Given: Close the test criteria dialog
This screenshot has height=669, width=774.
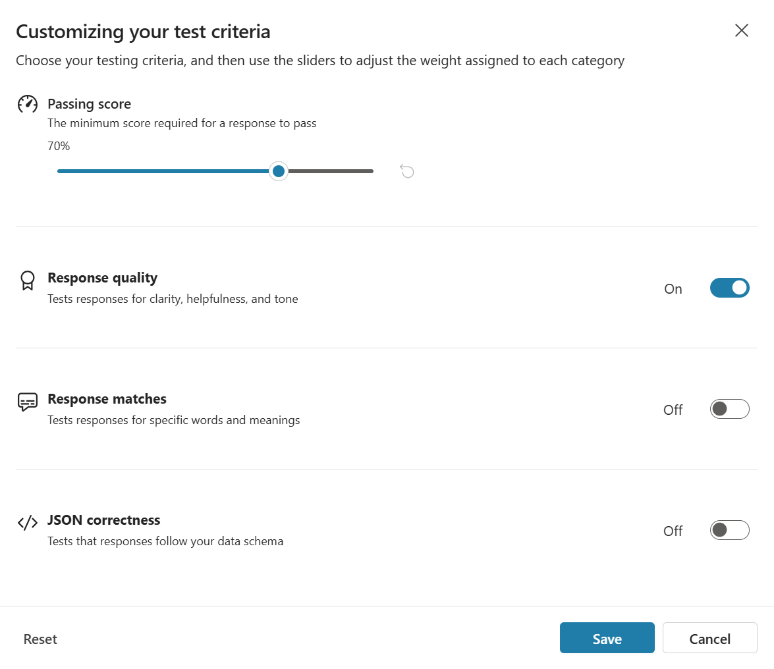Looking at the screenshot, I should 741,30.
